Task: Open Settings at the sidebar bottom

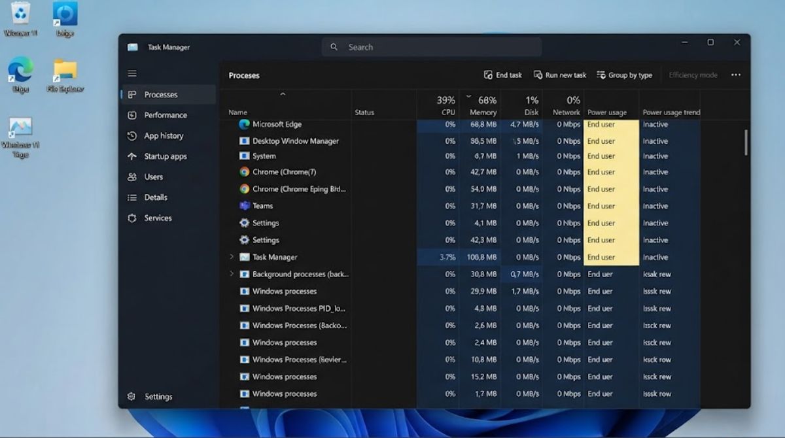Action: [151, 397]
